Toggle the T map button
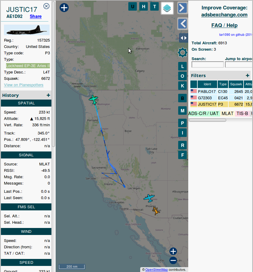Screen dimensions: 253x272 (x=154, y=7)
